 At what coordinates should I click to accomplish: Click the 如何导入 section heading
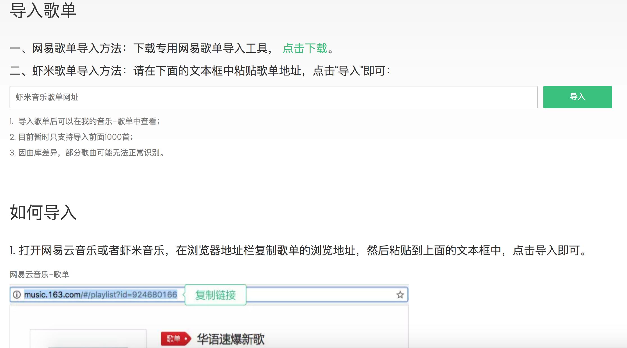pos(43,212)
